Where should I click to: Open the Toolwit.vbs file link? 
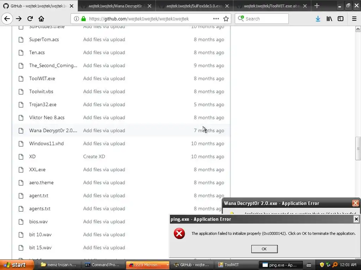coord(41,92)
